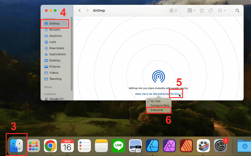Launch Google Chrome from the Dock

[x=50, y=145]
